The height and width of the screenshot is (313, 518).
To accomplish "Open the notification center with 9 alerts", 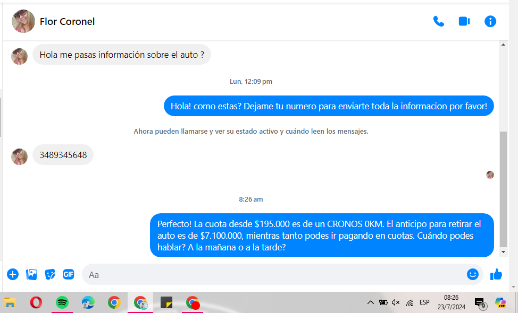I will click(479, 303).
